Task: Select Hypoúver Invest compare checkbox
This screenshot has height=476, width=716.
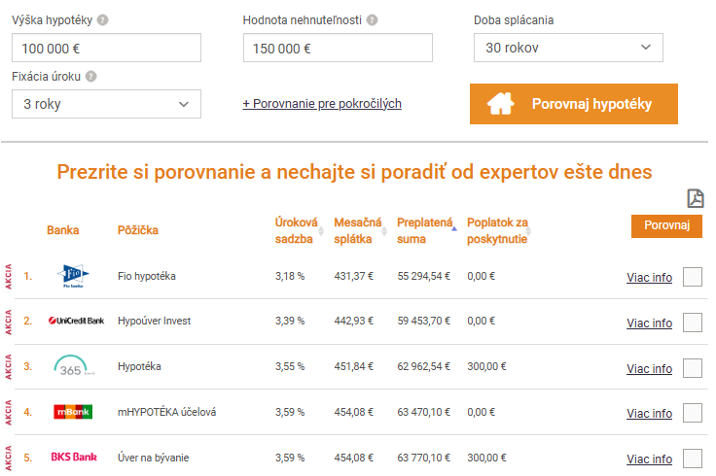Action: point(693,323)
